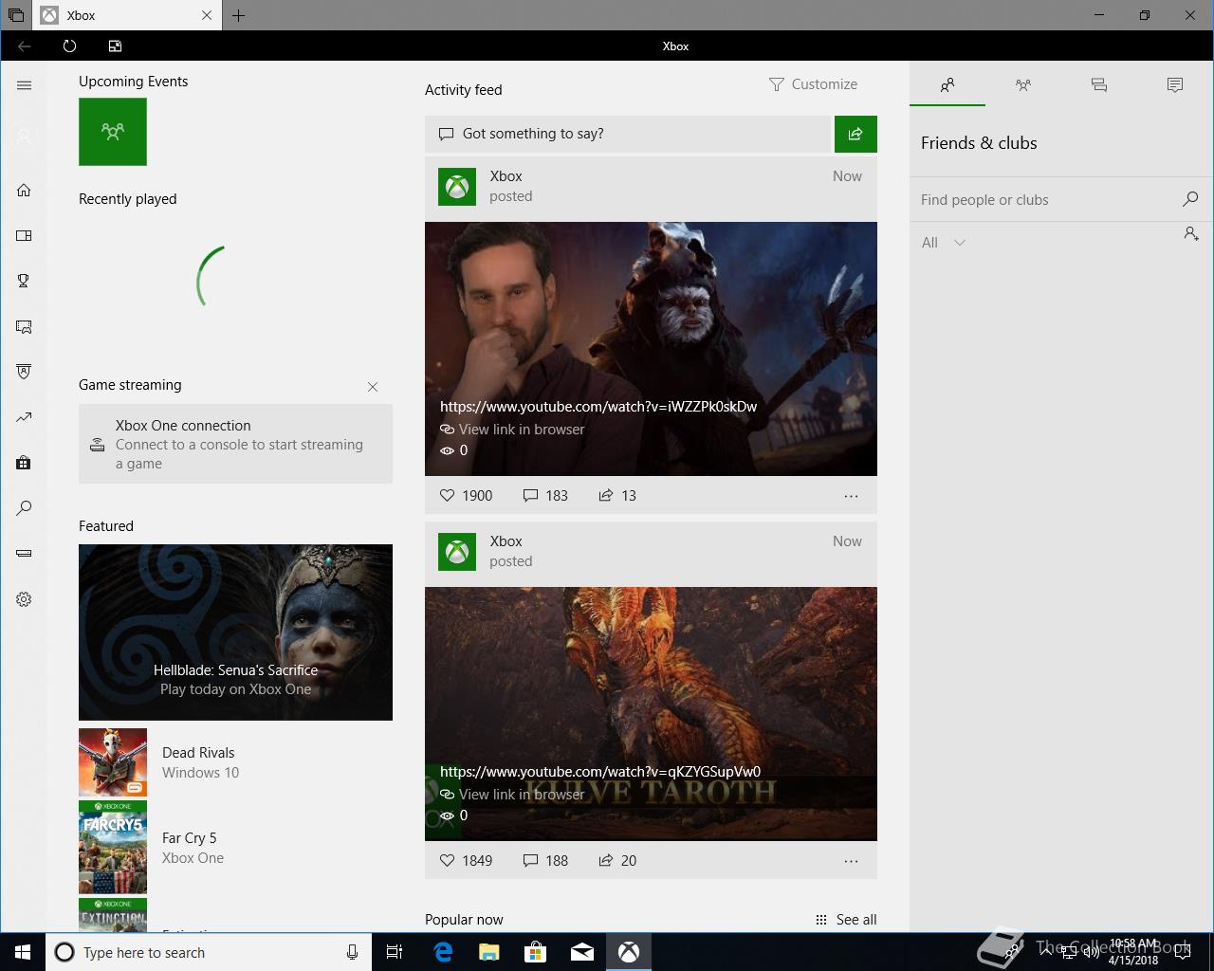Switch to the Activity alerts tab

coord(1175,84)
